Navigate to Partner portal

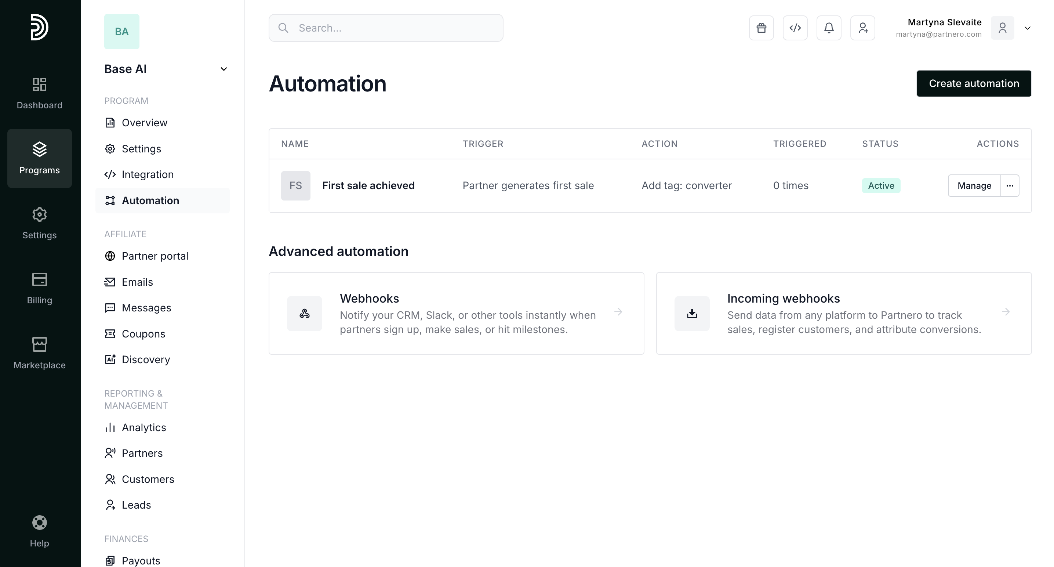pyautogui.click(x=155, y=256)
